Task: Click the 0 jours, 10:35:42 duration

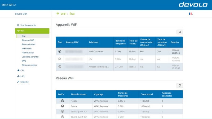Action: [176, 67]
